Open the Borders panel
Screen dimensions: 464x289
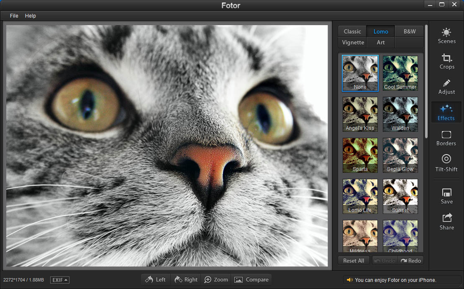click(446, 138)
